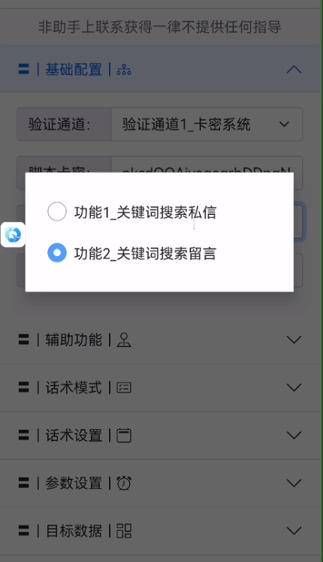Open the 验证通道 dropdown
Viewport: 323px width, 562px height.
pyautogui.click(x=206, y=125)
